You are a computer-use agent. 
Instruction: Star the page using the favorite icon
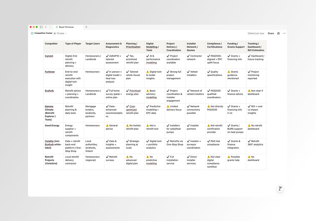278,33
